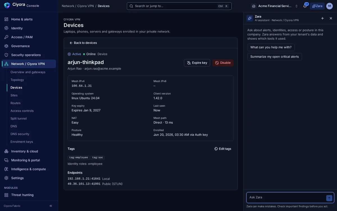Open tenant switcher Acme Financial Services
The height and width of the screenshot is (211, 337).
coord(275,6)
